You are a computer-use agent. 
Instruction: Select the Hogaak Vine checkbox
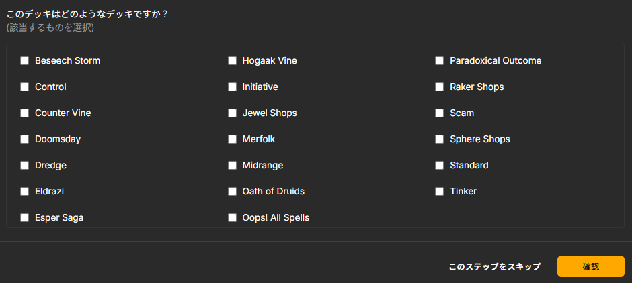(233, 61)
